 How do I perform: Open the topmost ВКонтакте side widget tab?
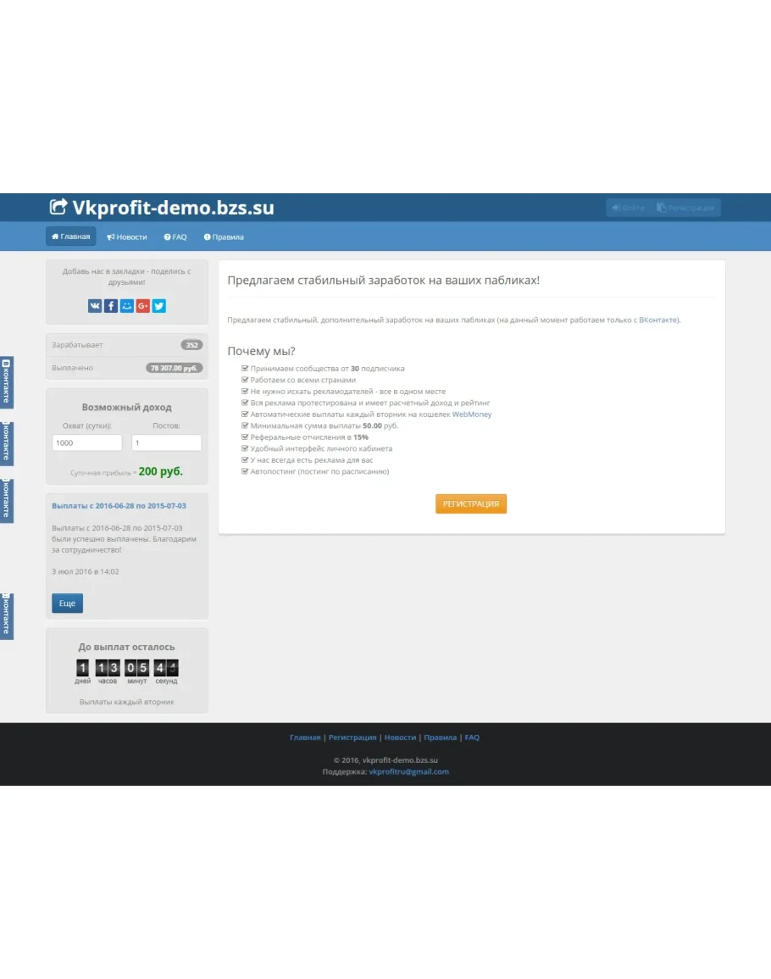pos(7,382)
